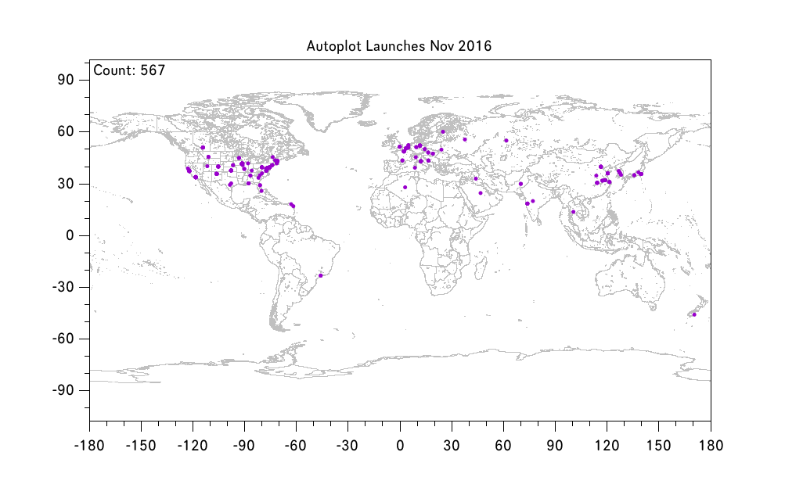Click the purple data point in Brazil
Viewport: 785px width, 495px height.
pyautogui.click(x=320, y=275)
